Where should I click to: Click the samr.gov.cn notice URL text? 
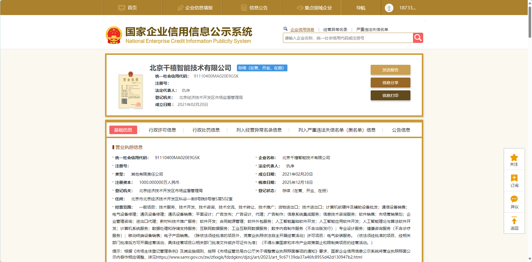(259, 257)
